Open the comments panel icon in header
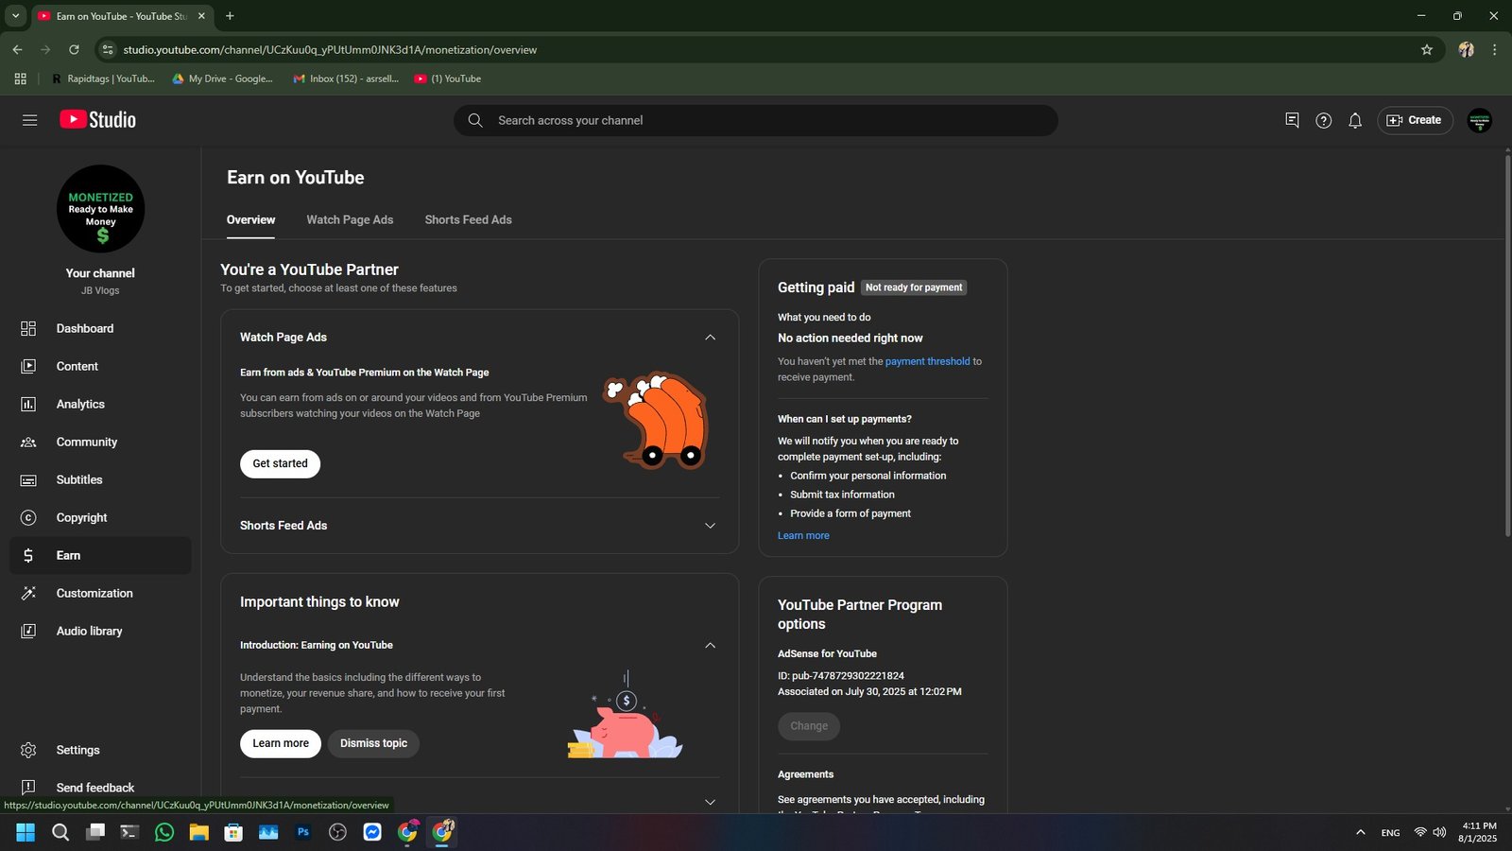 (1292, 120)
